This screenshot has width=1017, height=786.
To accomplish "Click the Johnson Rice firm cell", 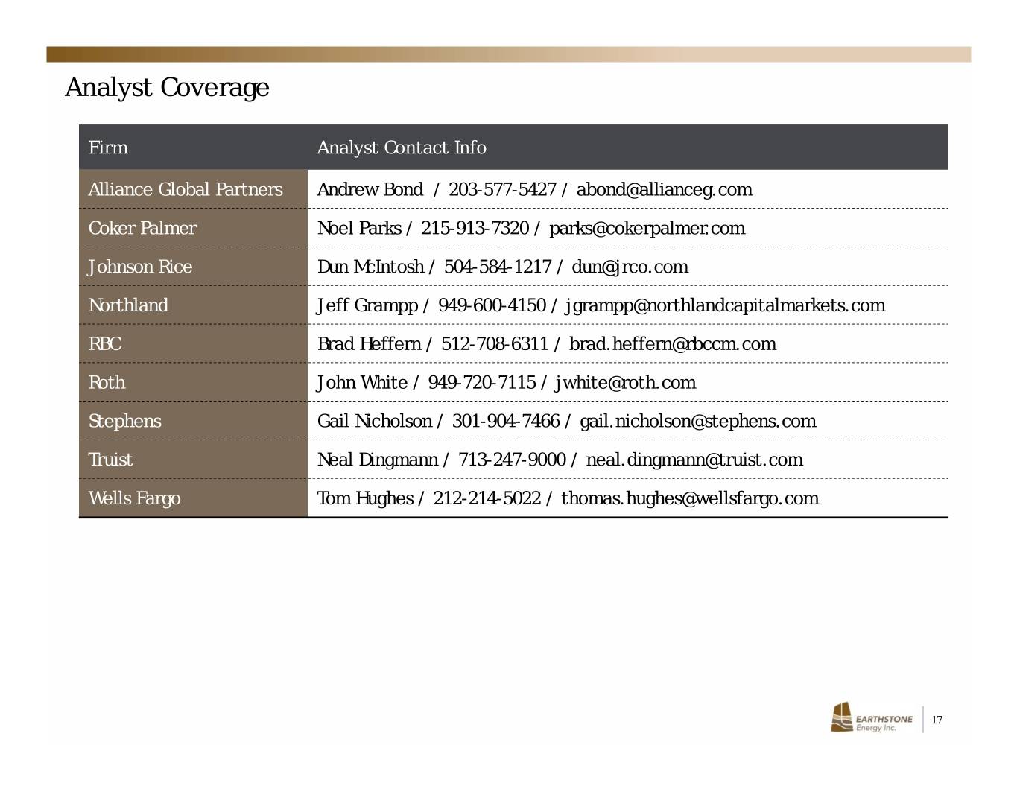I will point(193,267).
